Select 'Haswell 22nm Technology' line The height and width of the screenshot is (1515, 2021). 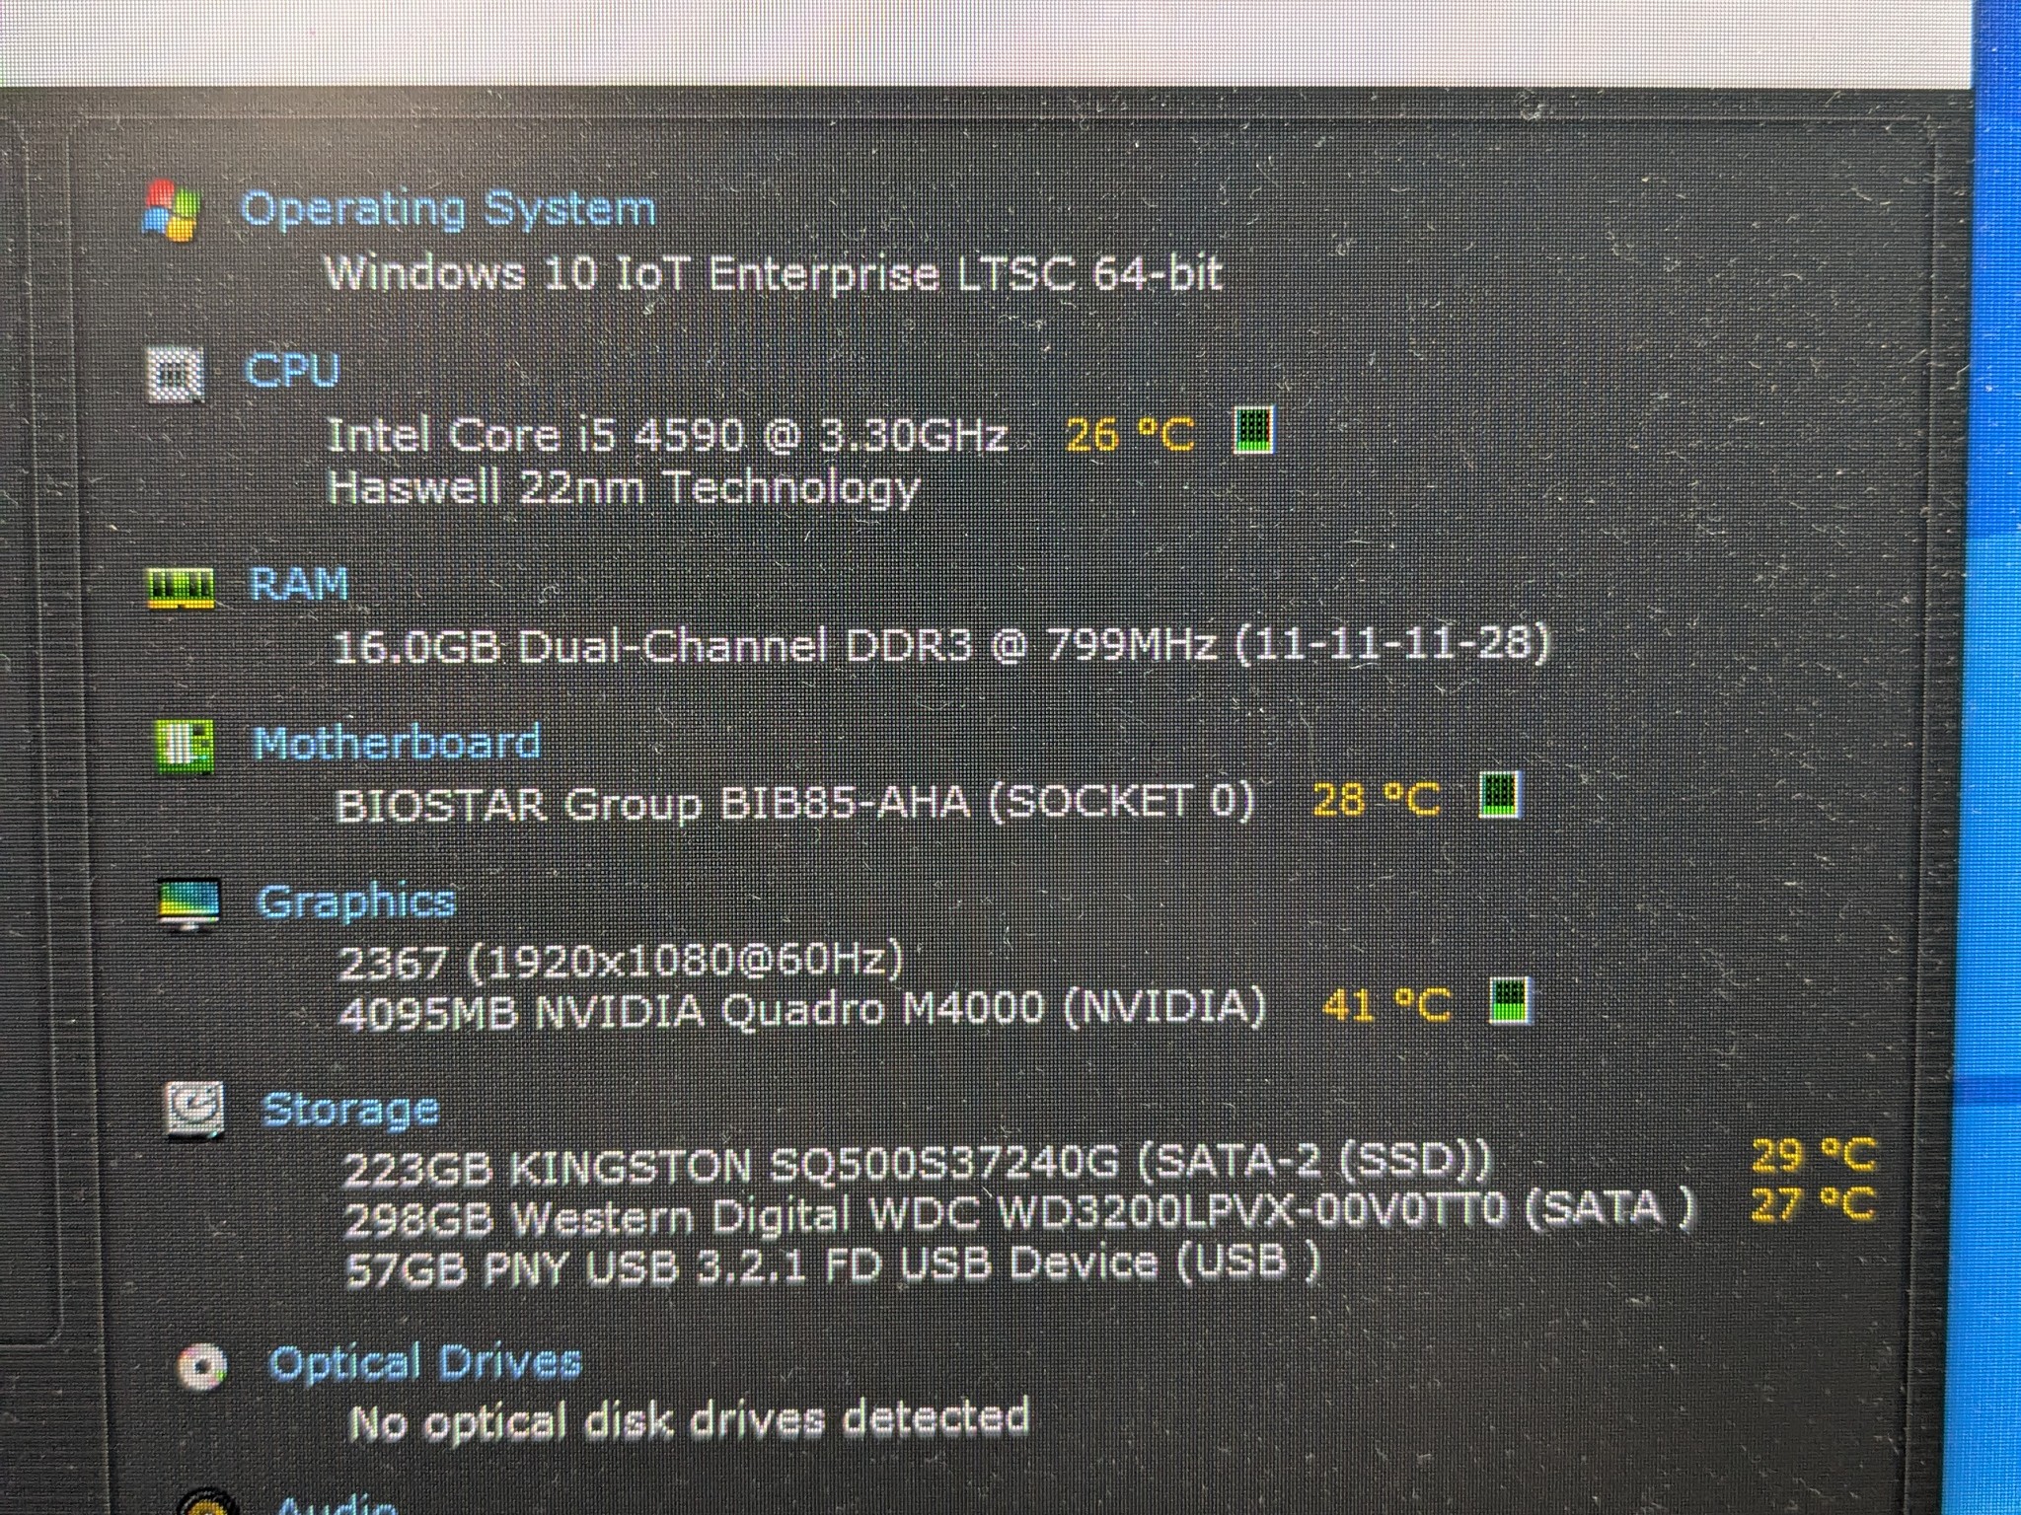[624, 488]
